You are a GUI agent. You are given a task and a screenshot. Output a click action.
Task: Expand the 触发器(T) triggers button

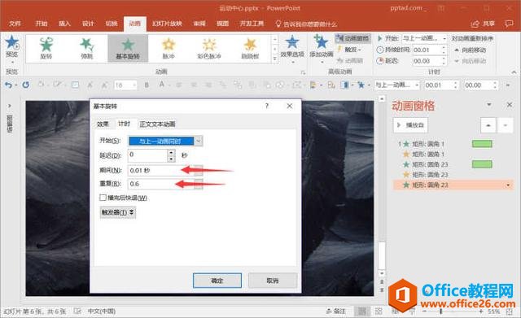(117, 212)
